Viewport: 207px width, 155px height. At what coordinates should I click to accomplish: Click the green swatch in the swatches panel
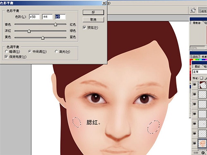pos(197,60)
